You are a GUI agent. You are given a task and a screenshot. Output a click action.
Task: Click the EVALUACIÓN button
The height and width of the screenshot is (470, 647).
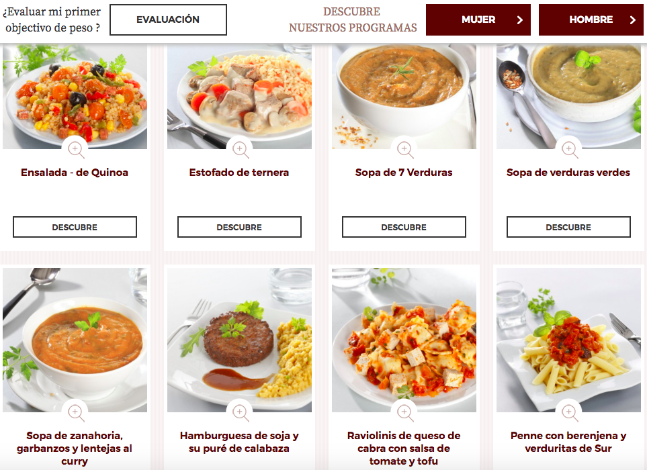click(169, 19)
